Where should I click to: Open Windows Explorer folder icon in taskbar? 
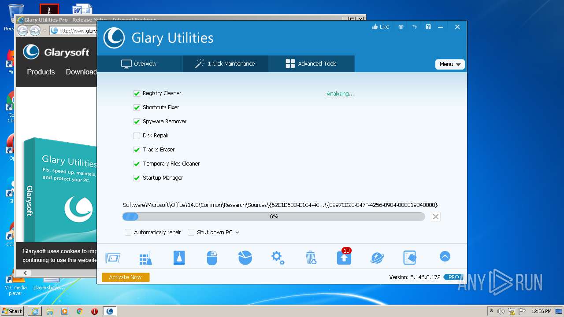click(x=50, y=311)
